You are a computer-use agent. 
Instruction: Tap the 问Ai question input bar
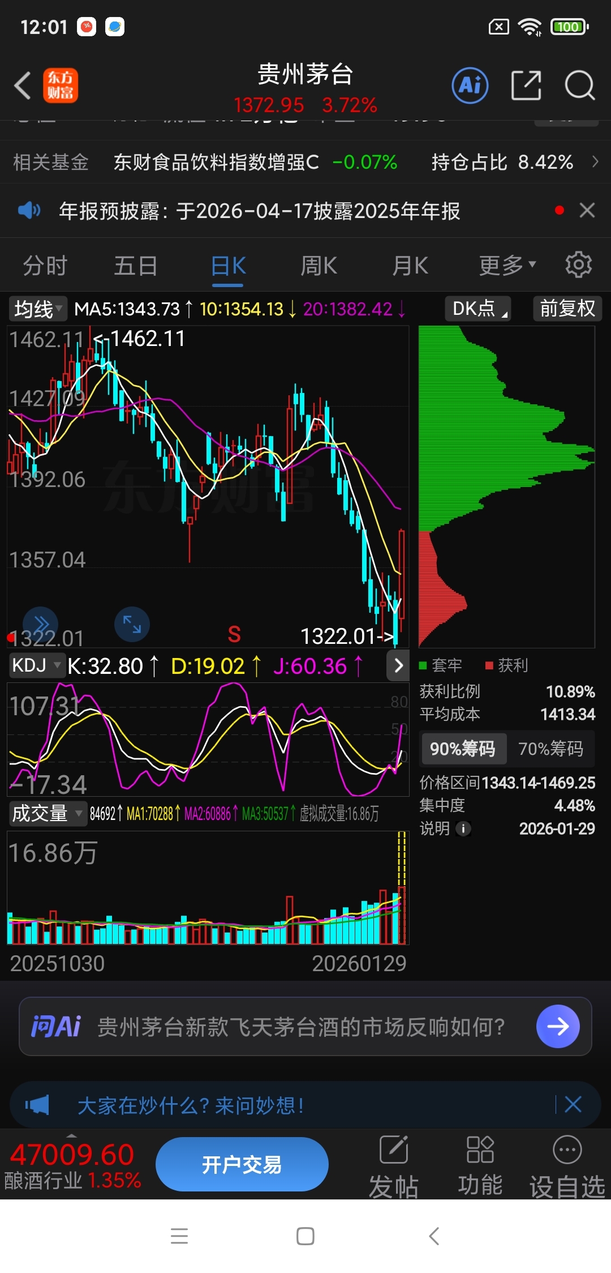pyautogui.click(x=305, y=1027)
